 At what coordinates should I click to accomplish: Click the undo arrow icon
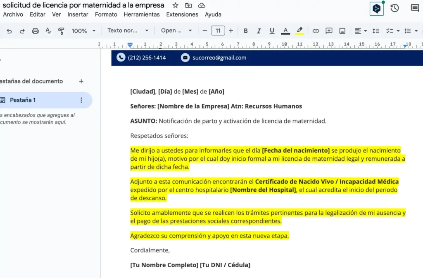coord(9,31)
